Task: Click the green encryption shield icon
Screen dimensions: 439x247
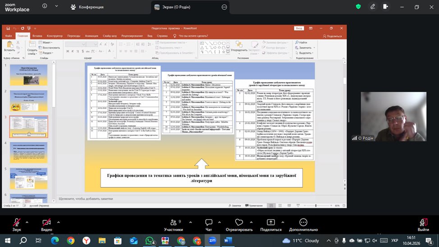Action: pyautogui.click(x=358, y=7)
